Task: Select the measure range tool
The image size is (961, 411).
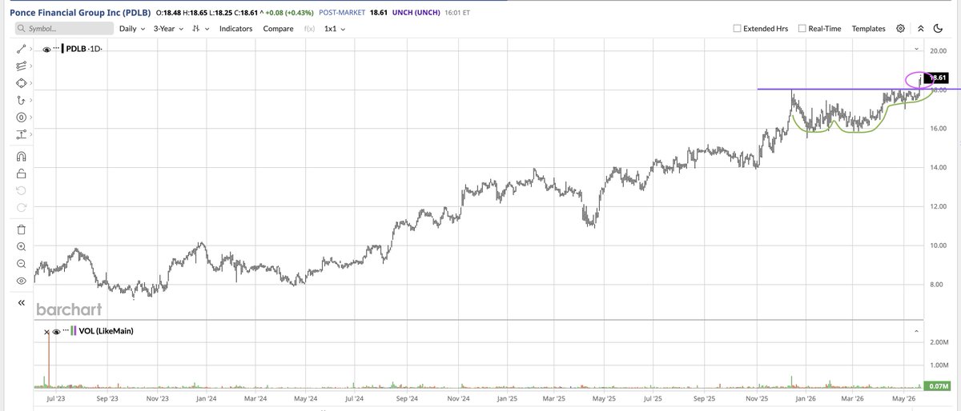Action: click(21, 134)
